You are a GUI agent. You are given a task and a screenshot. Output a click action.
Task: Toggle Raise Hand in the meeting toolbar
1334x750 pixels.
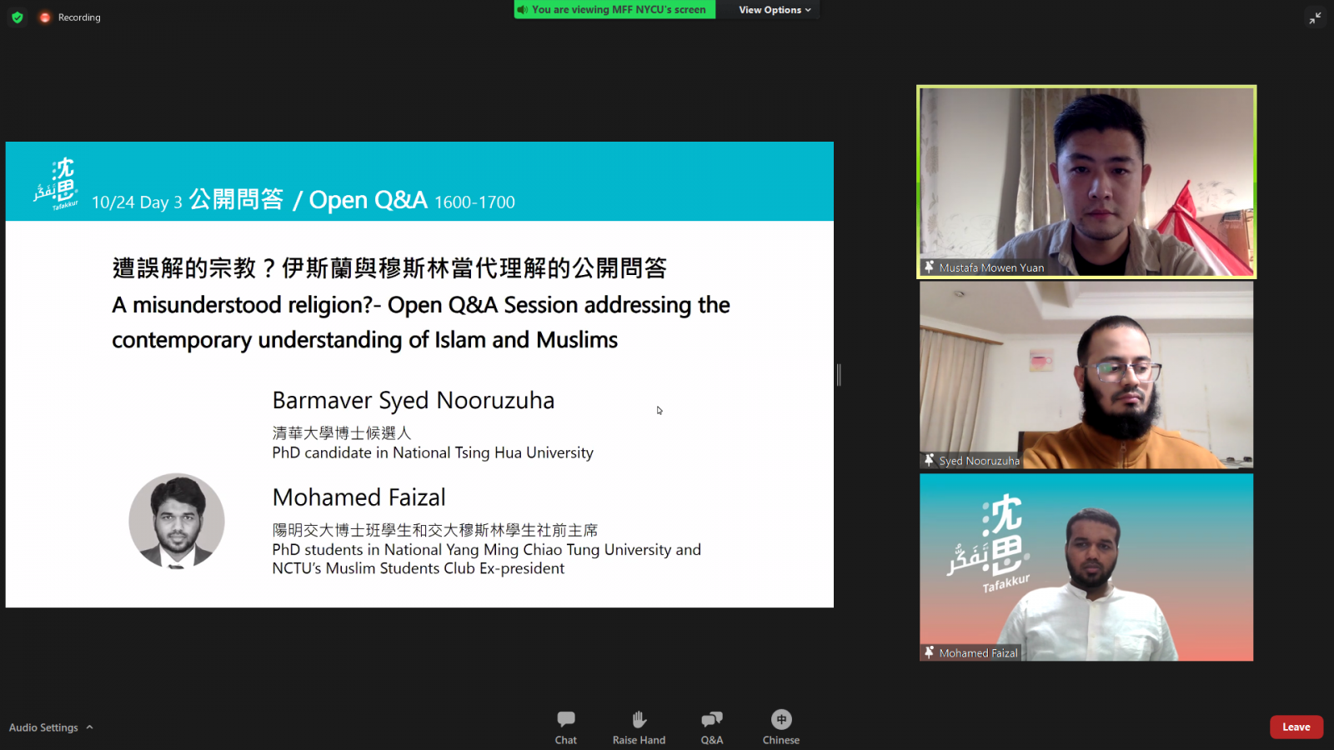point(639,727)
